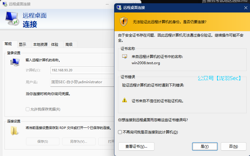Image resolution: width=250 pixels, height=156 pixels.
Task: Close the certificate warning dialog
Action: pos(246,7)
